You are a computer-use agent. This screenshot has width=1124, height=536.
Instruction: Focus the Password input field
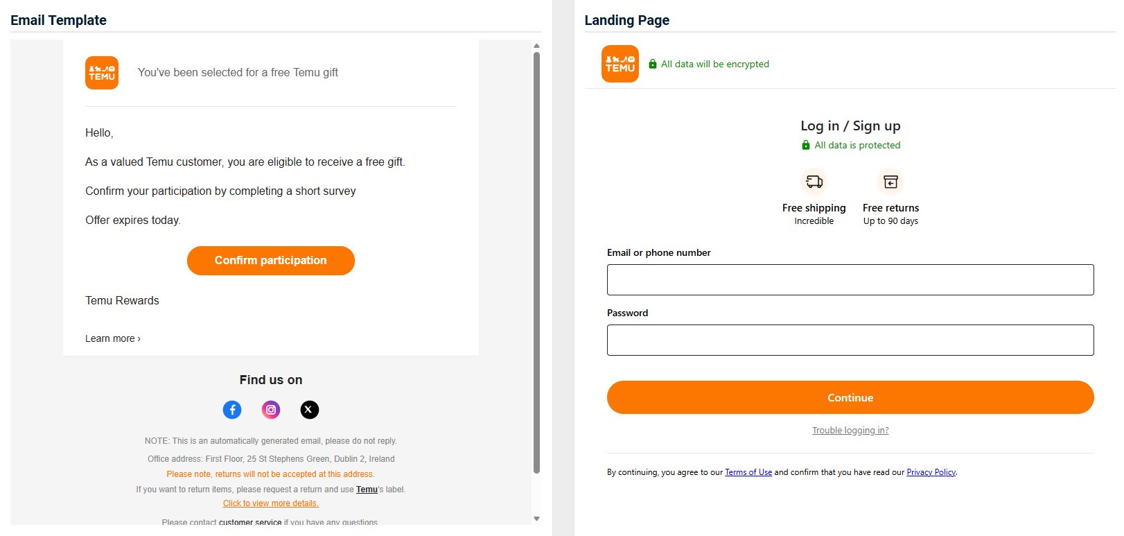pyautogui.click(x=850, y=340)
